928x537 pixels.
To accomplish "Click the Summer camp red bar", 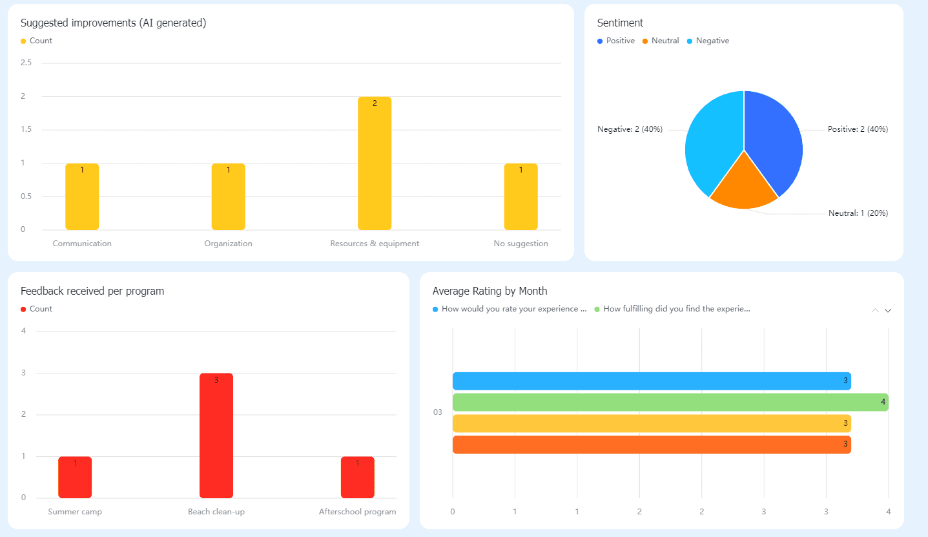I will tap(75, 478).
